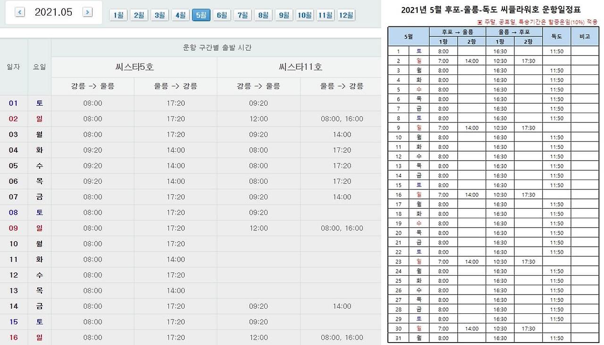Click 씨스타5호 09:20 in date 04 row
Viewport: 604px width, 345px height.
click(x=92, y=150)
